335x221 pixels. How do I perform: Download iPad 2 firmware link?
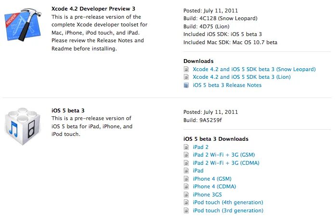coord(200,147)
